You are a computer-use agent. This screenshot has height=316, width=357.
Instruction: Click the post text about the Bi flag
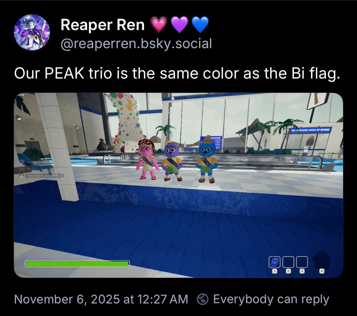(177, 73)
